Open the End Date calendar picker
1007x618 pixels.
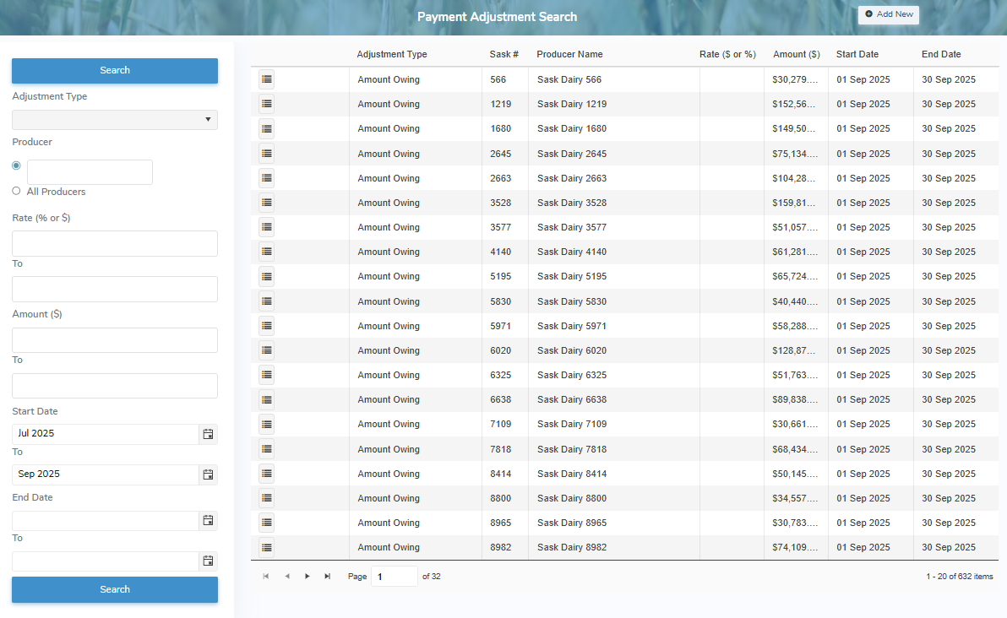point(208,520)
